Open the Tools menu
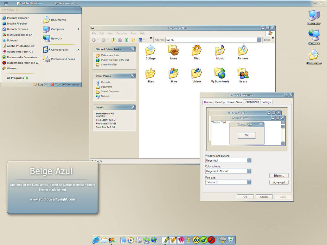 click(133, 33)
